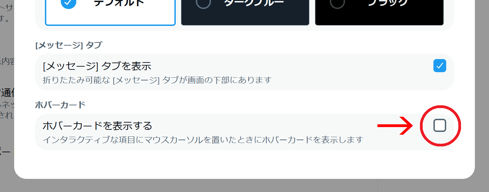This screenshot has width=489, height=192.
Task: Uncheck the [メッセージ] タブを表示 checkbox
Action: [x=440, y=66]
